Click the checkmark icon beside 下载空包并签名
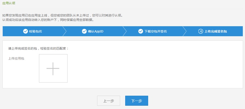The image size is (245, 109). click(141, 31)
